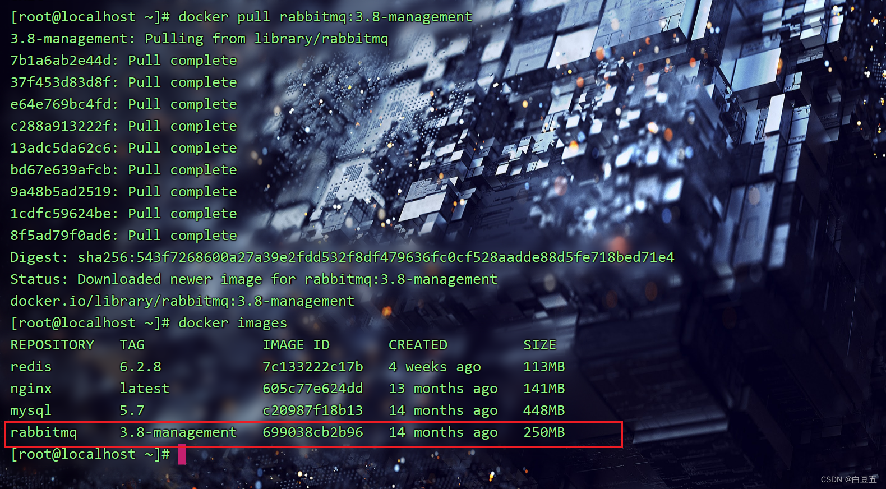Click the rabbitmq repository name in table
The height and width of the screenshot is (489, 886).
(x=44, y=432)
